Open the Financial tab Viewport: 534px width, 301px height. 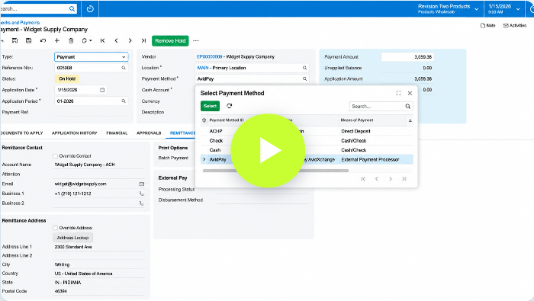tap(117, 133)
